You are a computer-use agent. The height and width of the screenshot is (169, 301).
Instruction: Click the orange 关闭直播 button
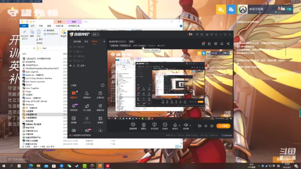click(223, 126)
